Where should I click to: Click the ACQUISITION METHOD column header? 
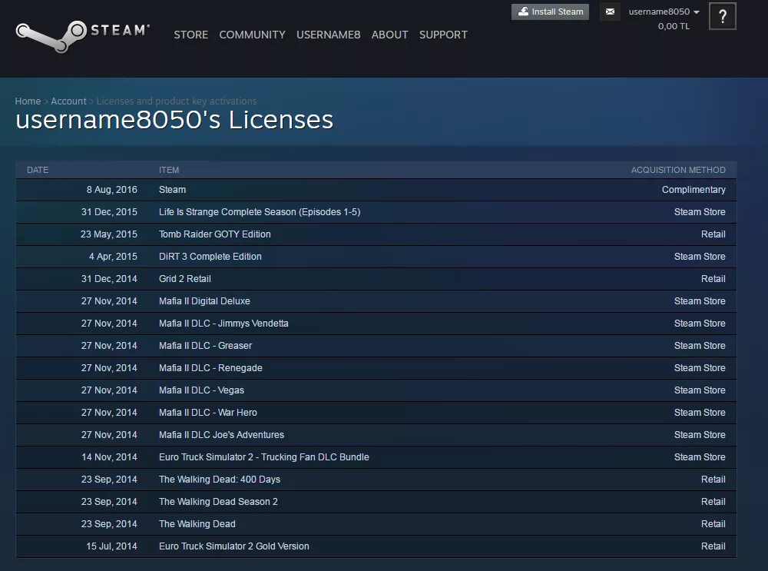(x=678, y=170)
